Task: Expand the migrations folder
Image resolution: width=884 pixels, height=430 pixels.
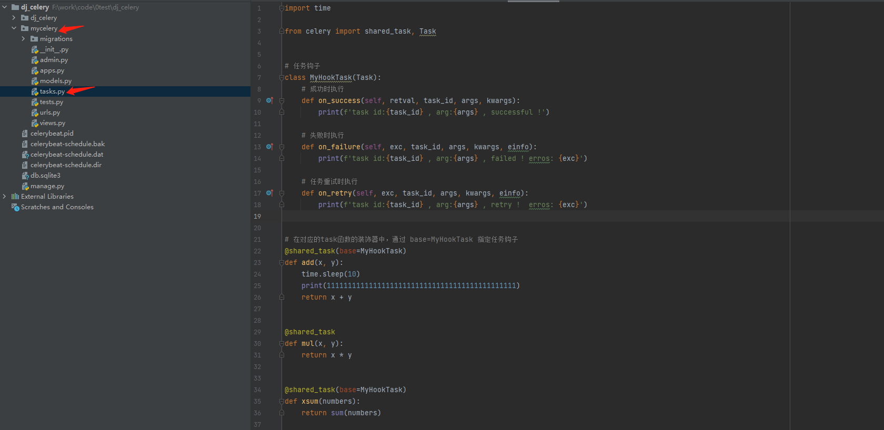Action: click(24, 39)
